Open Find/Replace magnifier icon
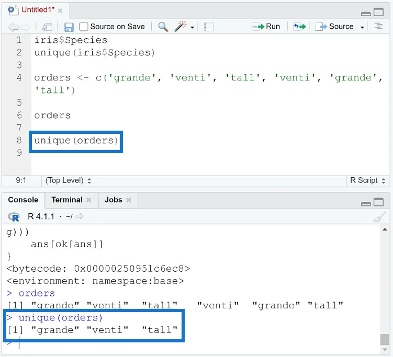Viewport: 393px width, 357px height. click(163, 27)
